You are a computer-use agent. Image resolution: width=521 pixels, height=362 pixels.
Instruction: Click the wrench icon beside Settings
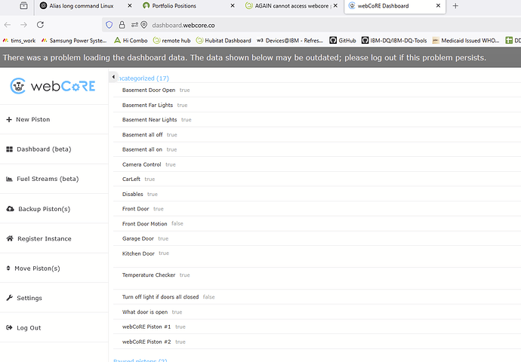(9, 298)
